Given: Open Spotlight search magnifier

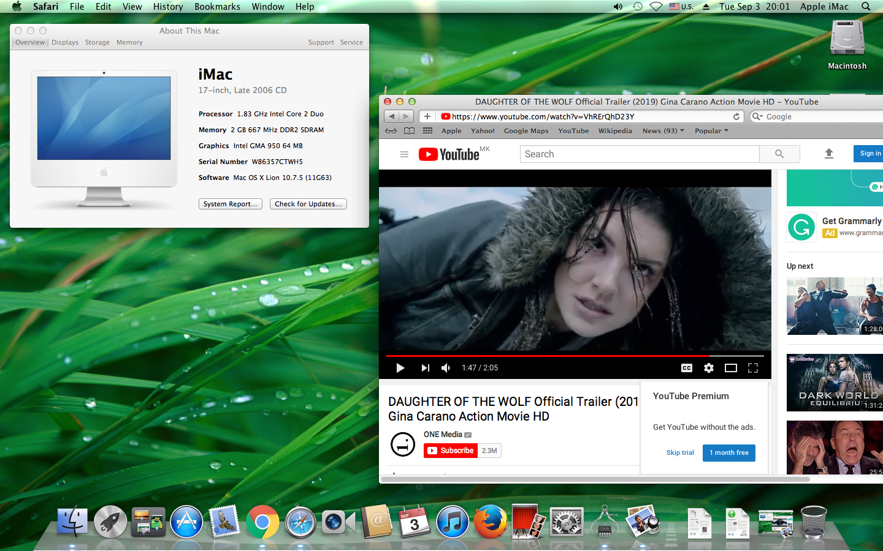Looking at the screenshot, I should click(x=866, y=7).
